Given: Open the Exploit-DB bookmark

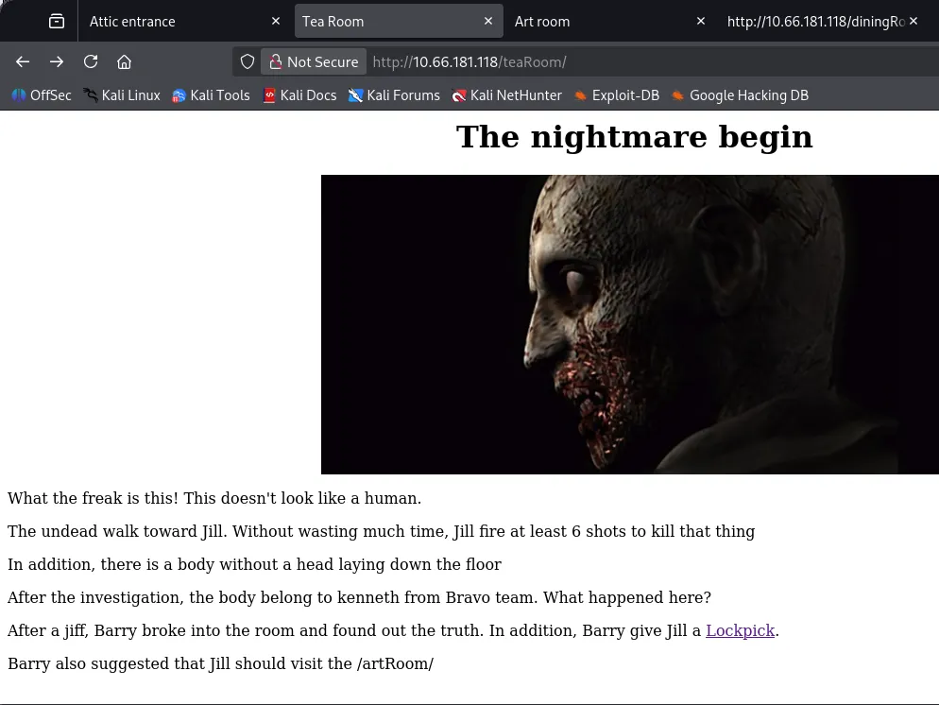Looking at the screenshot, I should 616,95.
